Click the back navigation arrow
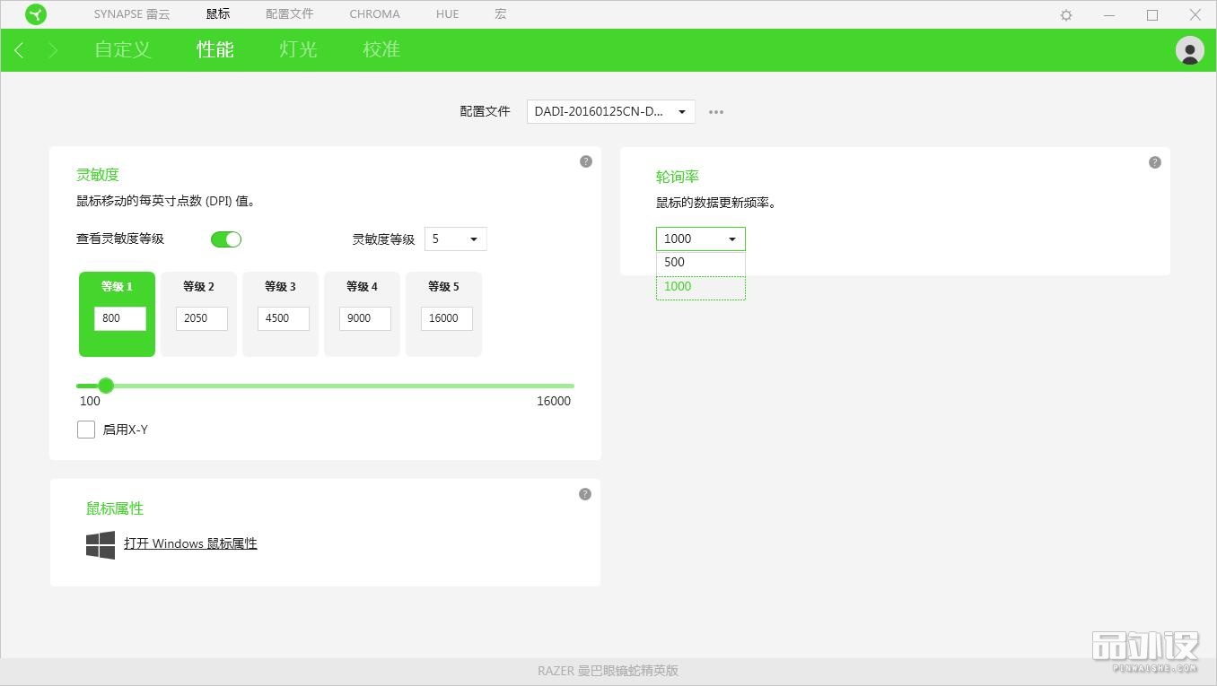Screen dimensions: 1217x686 [x=18, y=50]
